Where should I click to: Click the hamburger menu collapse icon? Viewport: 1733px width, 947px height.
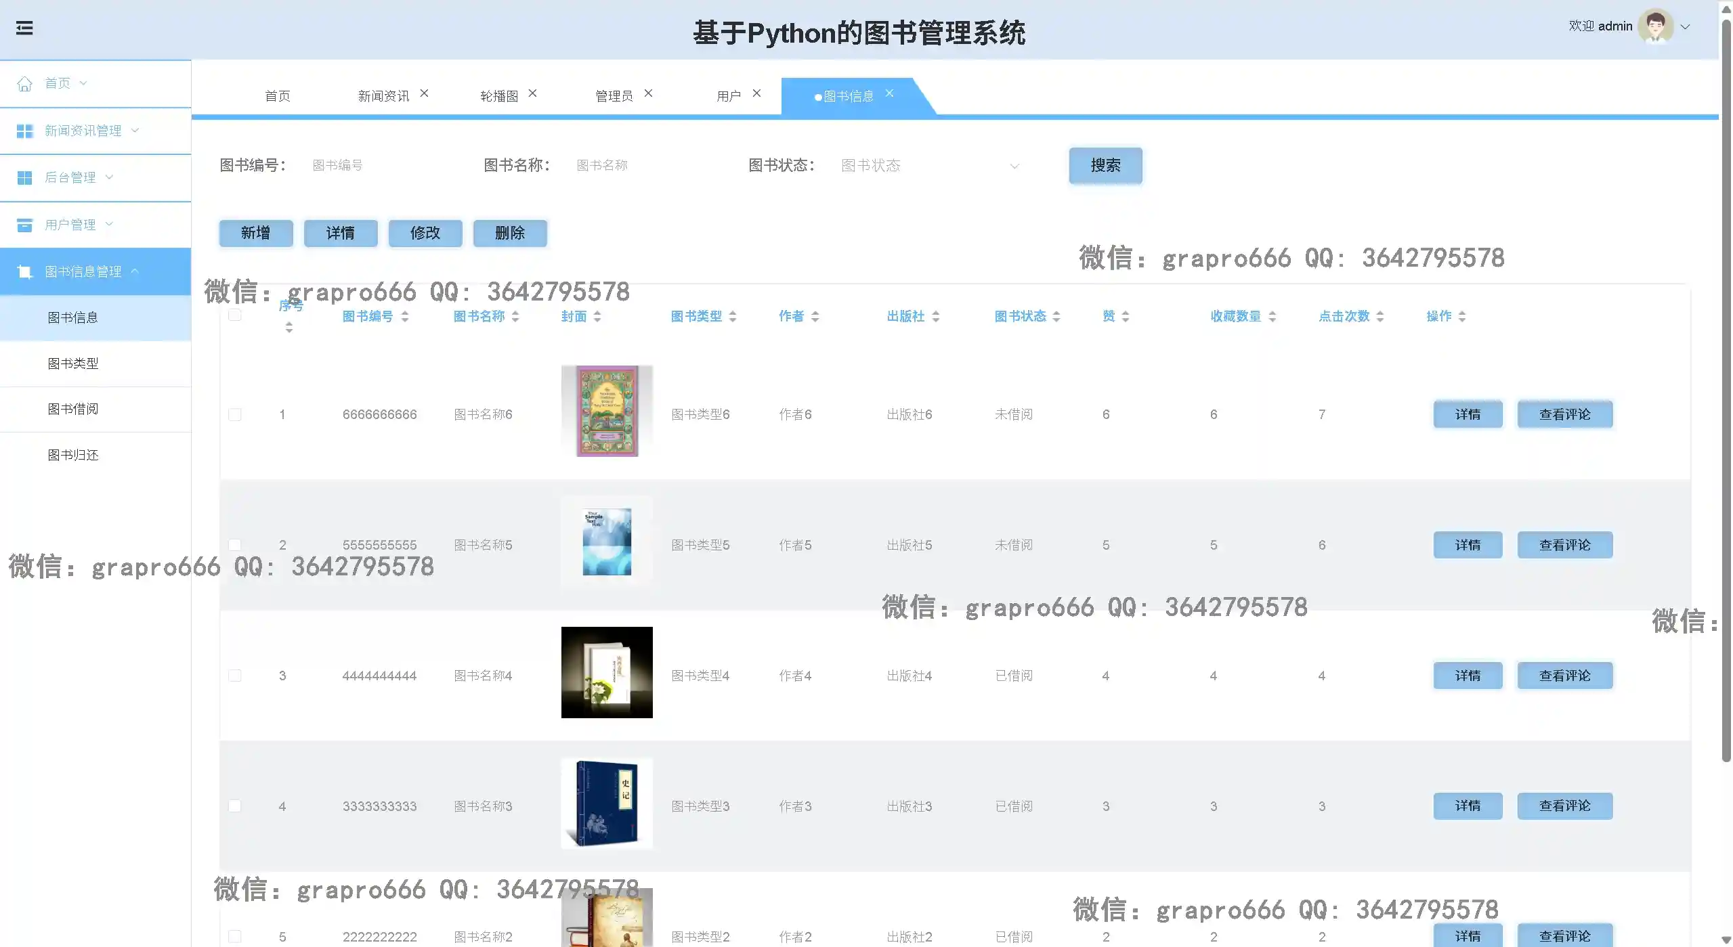24,28
